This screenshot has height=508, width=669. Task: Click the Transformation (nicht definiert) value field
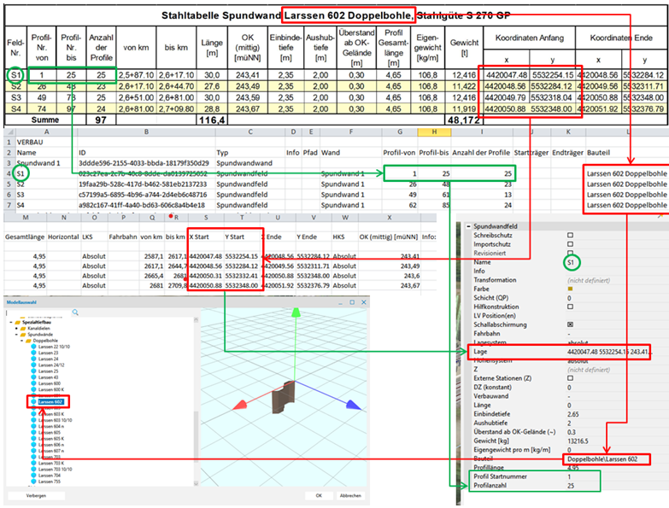[x=589, y=280]
